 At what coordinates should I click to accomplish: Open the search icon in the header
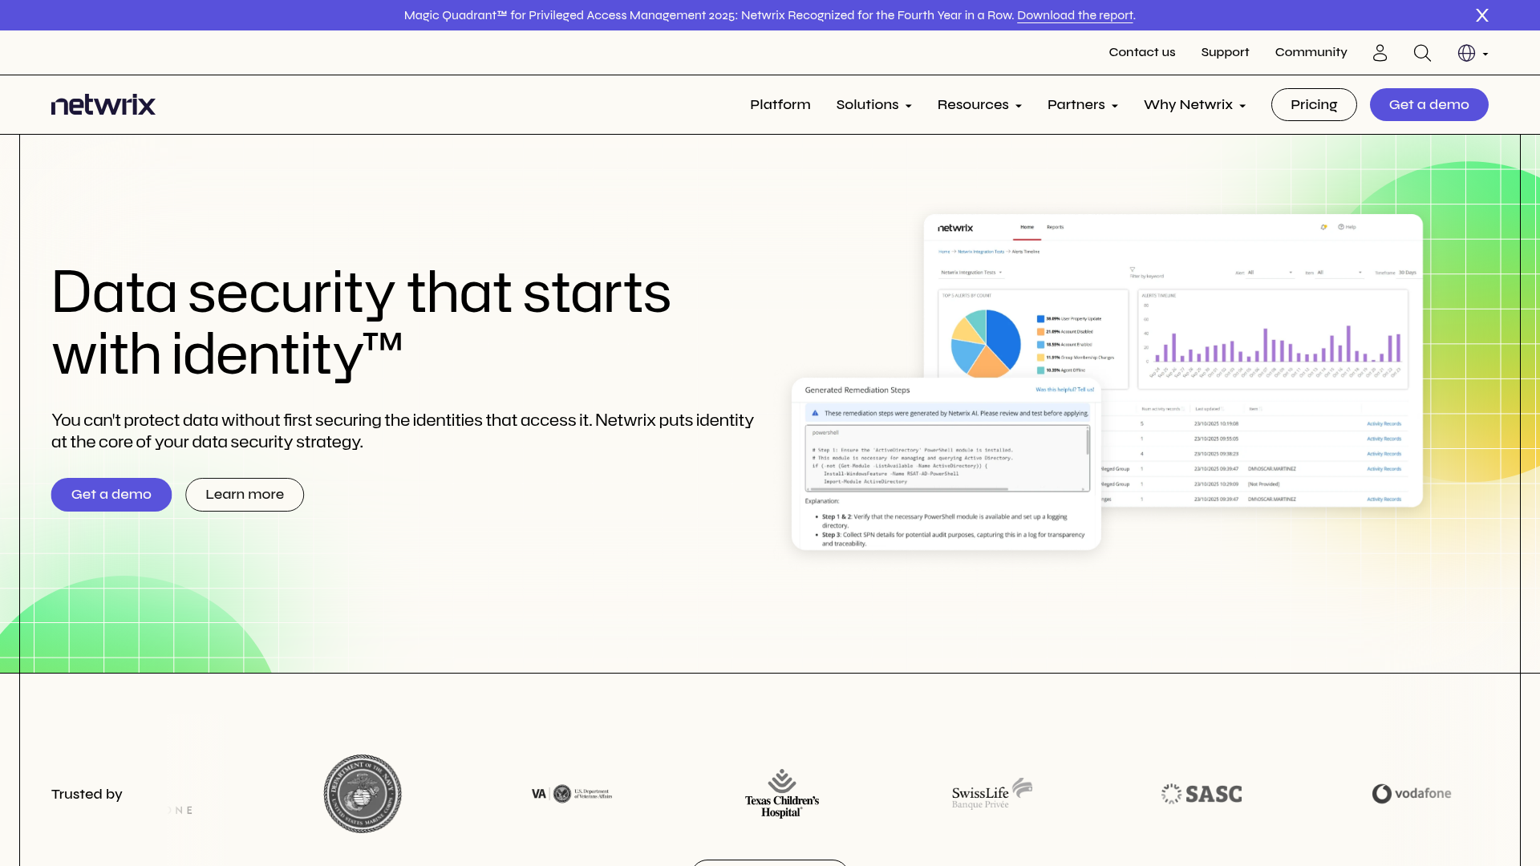tap(1422, 53)
